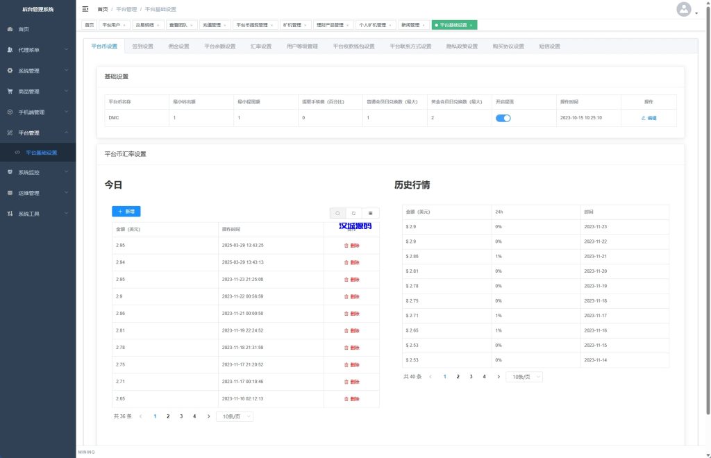This screenshot has width=711, height=458.
Task: Open the table grid view icon near 今日
Action: (x=370, y=213)
